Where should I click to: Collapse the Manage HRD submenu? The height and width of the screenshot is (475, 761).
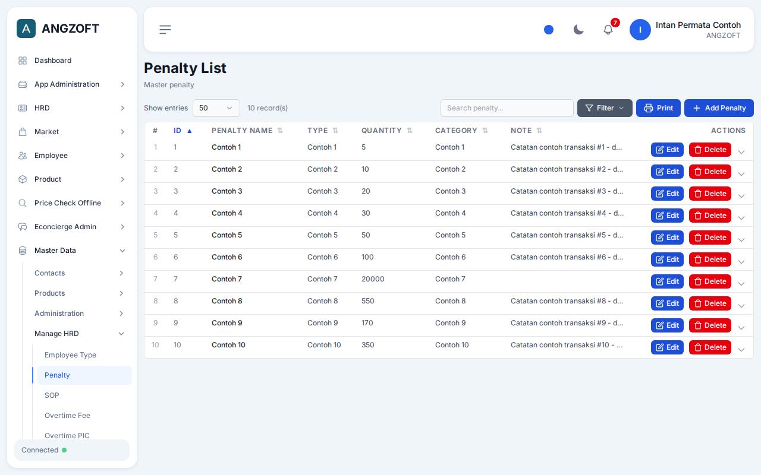tap(79, 334)
